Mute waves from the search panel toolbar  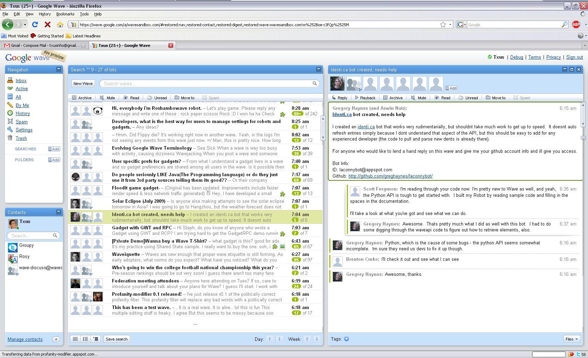coord(107,98)
